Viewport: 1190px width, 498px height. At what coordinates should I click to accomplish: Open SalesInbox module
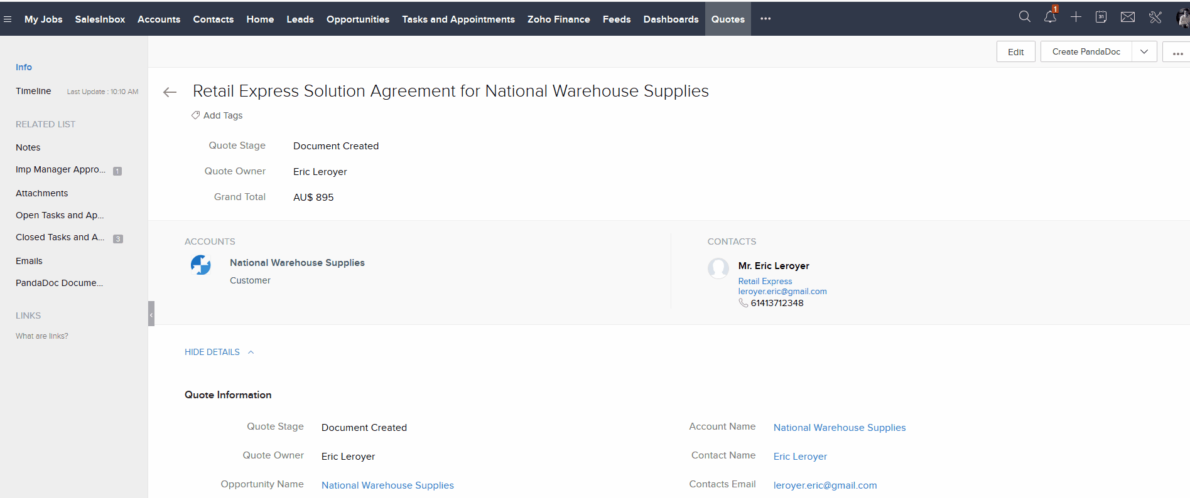coord(100,19)
